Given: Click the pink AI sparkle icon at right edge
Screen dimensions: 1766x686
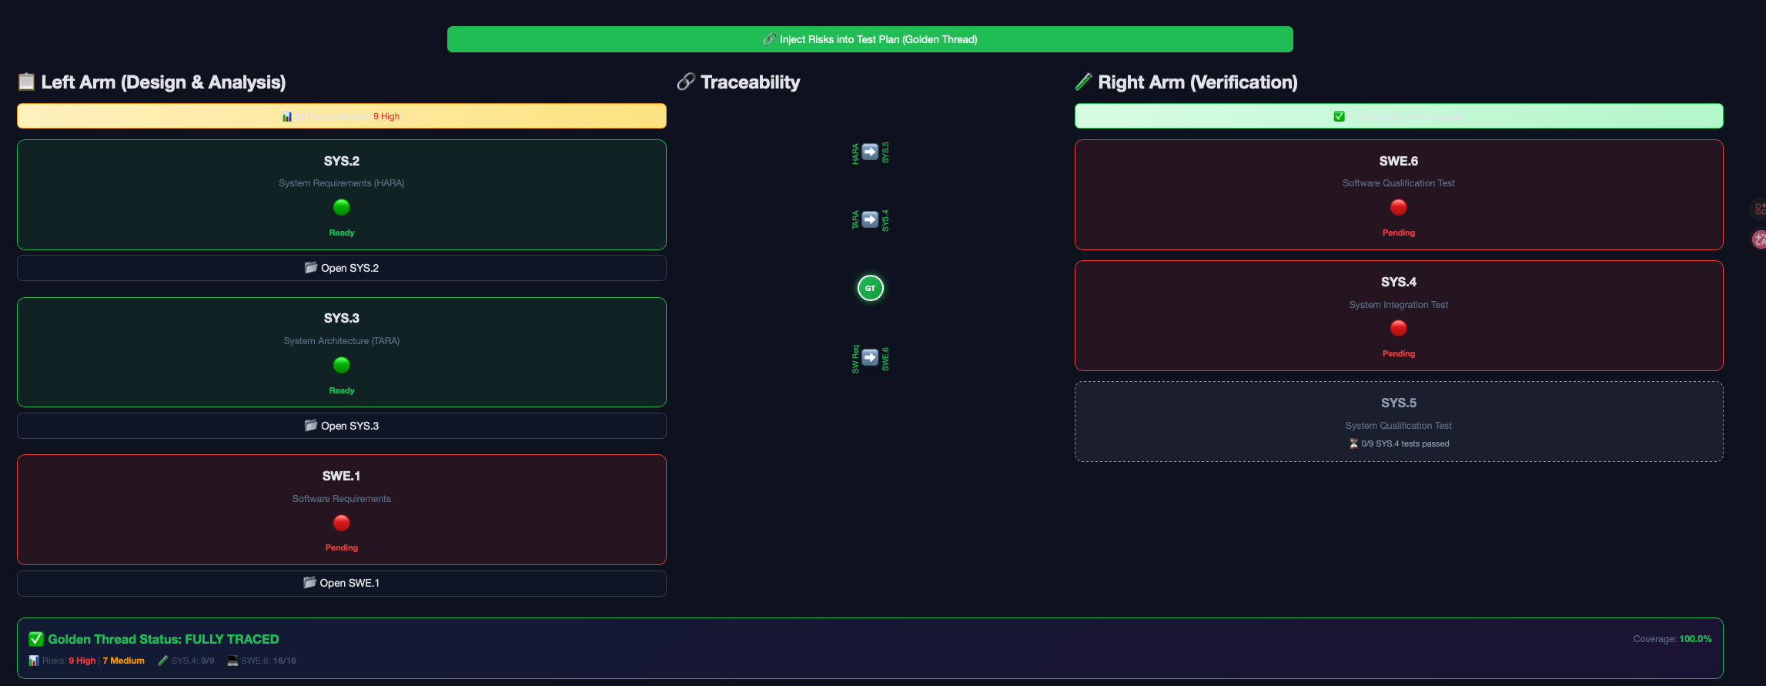Looking at the screenshot, I should (1759, 239).
